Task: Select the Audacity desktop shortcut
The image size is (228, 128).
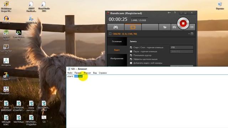Action: 6,20
